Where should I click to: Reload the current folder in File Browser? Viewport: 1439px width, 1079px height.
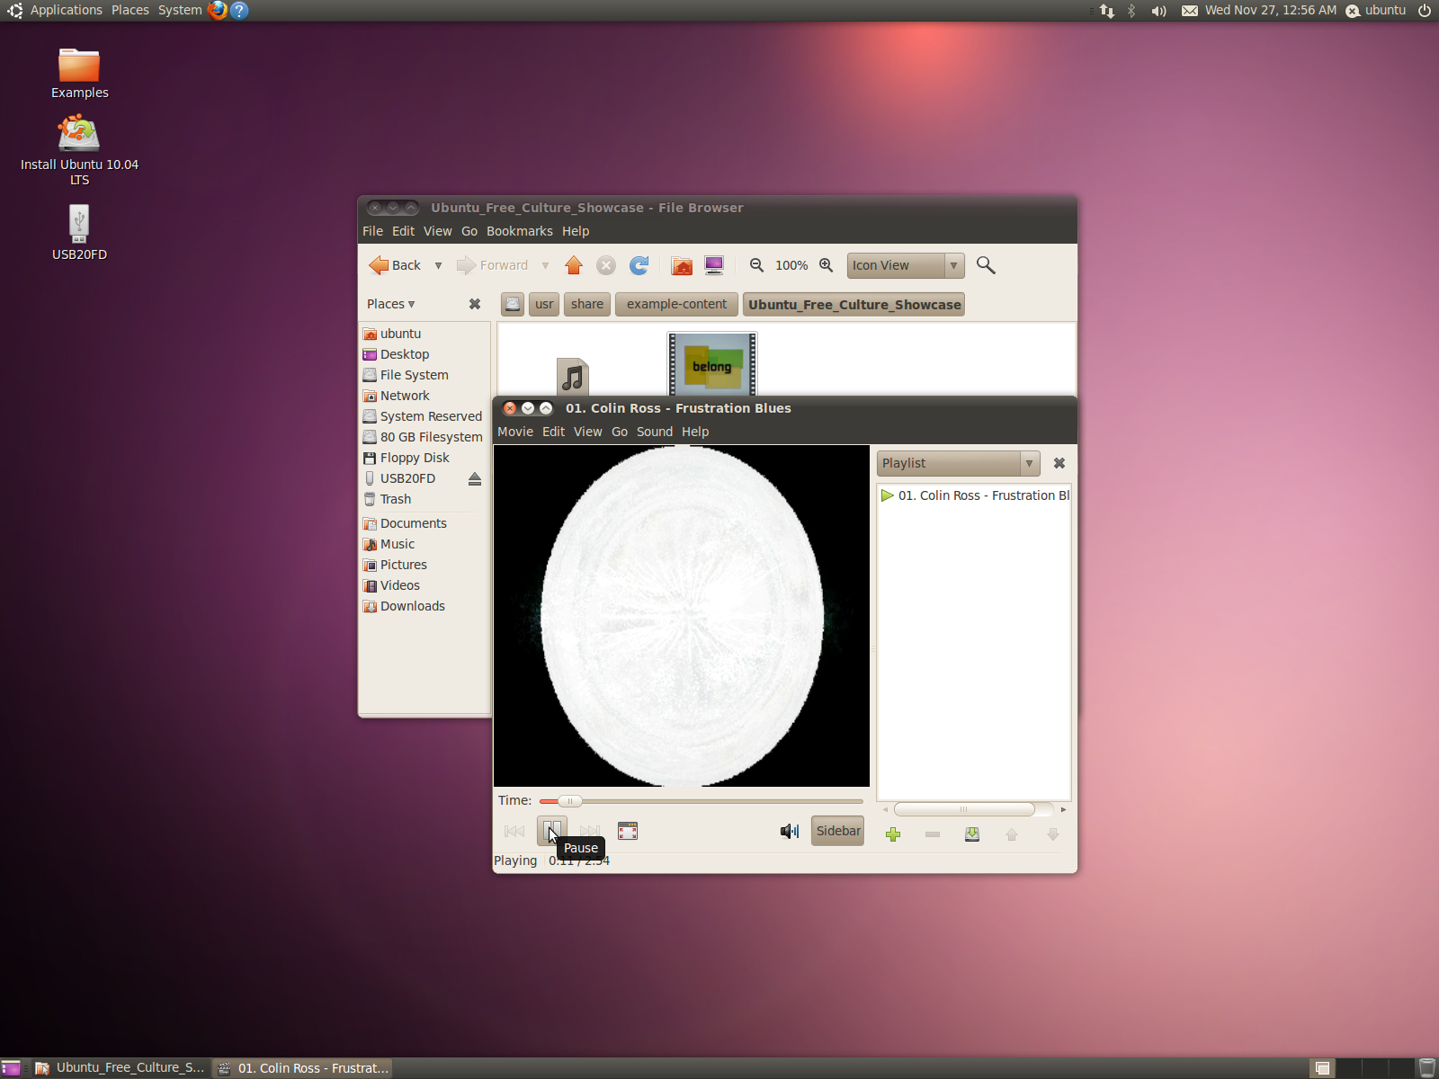(x=639, y=265)
